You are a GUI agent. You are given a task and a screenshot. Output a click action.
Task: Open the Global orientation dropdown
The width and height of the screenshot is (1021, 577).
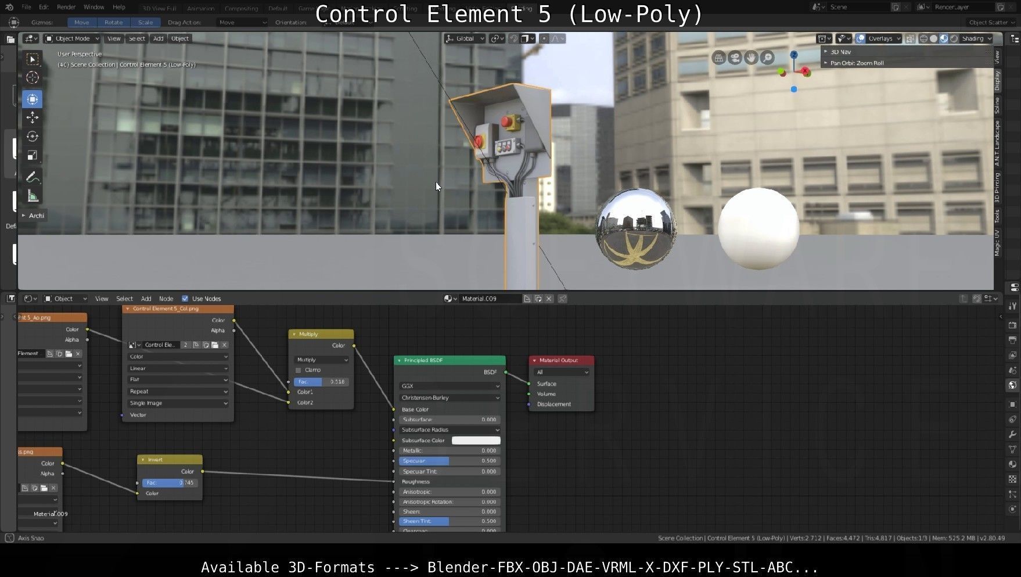click(x=465, y=38)
